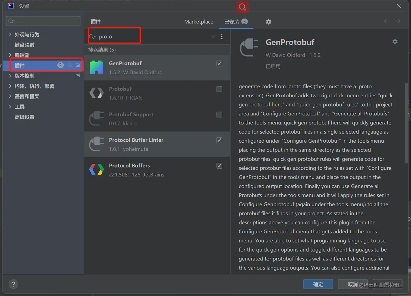Disable the Protocol Buffers JetBrains checkbox

[219, 166]
